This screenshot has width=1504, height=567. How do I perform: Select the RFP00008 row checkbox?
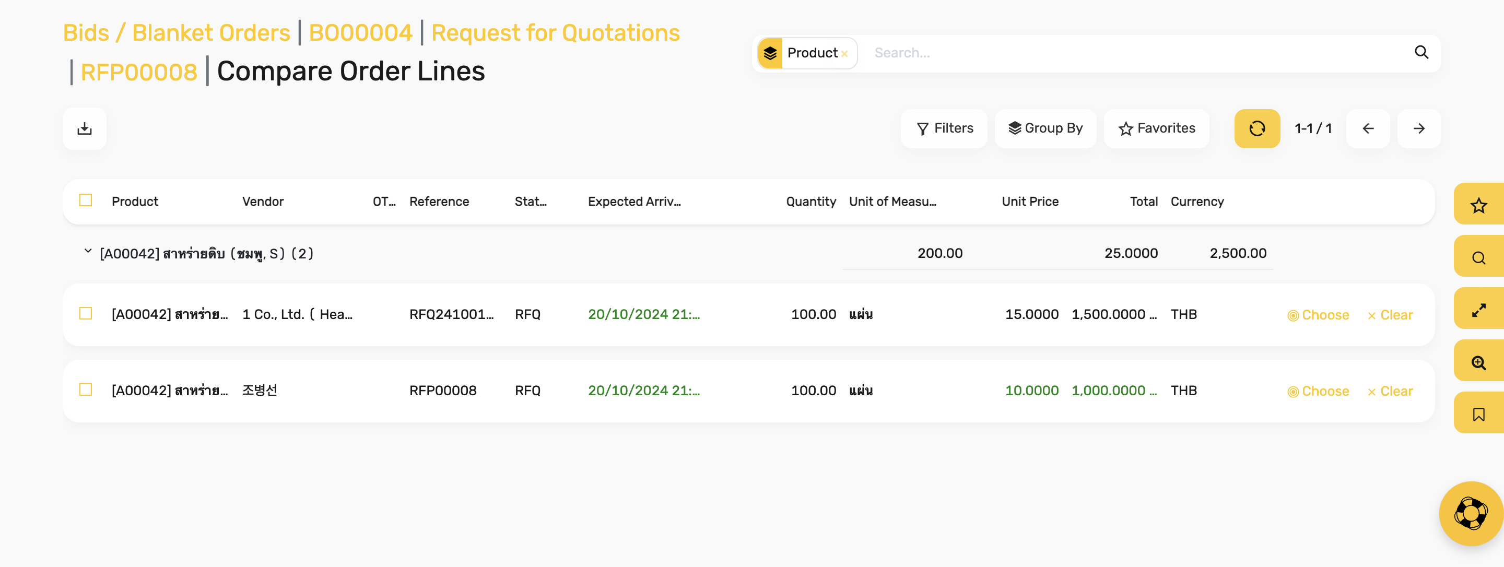click(86, 389)
